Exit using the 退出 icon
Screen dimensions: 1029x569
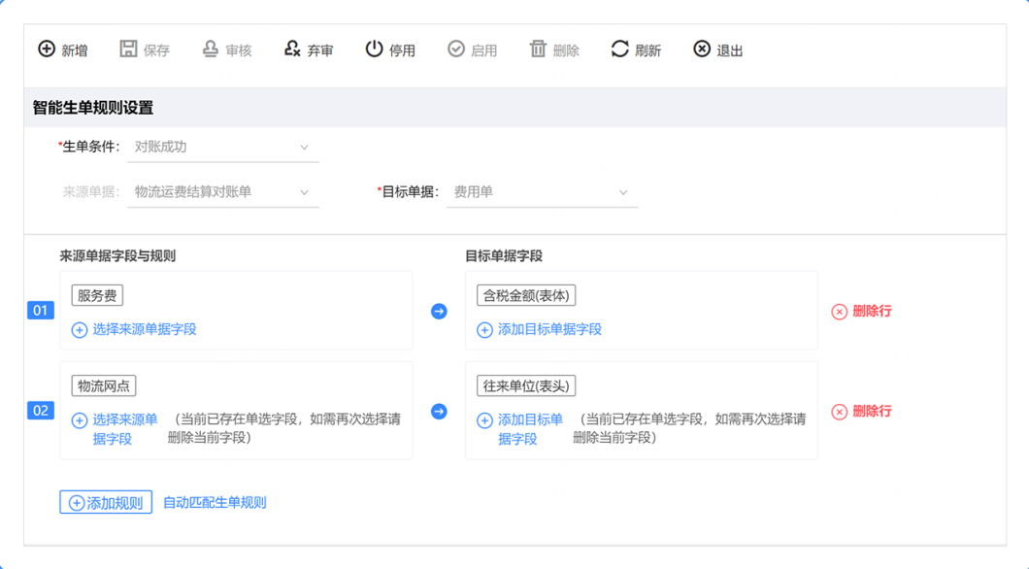tap(702, 50)
